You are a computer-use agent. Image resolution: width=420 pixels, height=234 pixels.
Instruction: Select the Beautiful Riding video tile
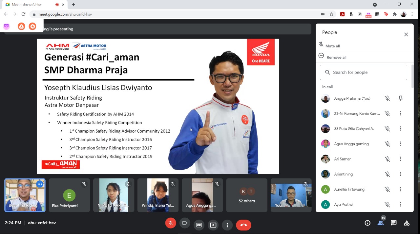pyautogui.click(x=25, y=195)
